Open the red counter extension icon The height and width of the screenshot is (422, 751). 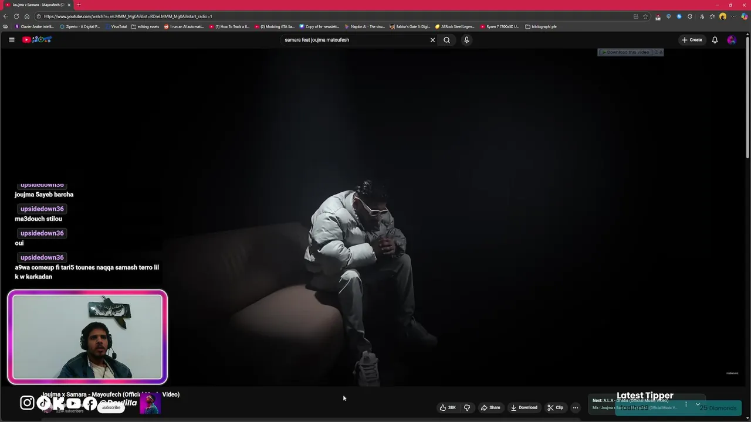point(658,16)
